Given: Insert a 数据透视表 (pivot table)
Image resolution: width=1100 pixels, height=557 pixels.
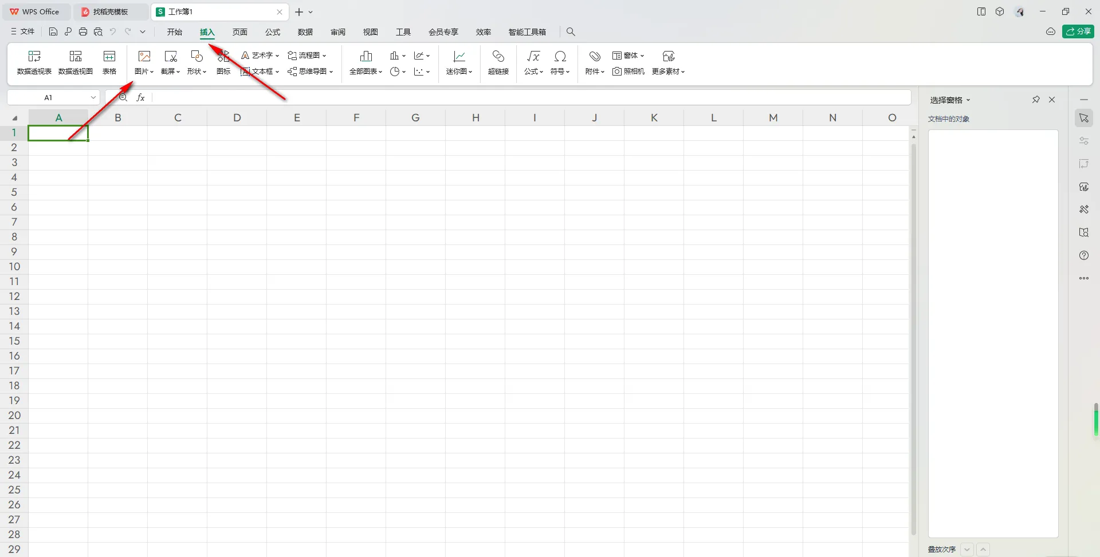Looking at the screenshot, I should coord(34,62).
